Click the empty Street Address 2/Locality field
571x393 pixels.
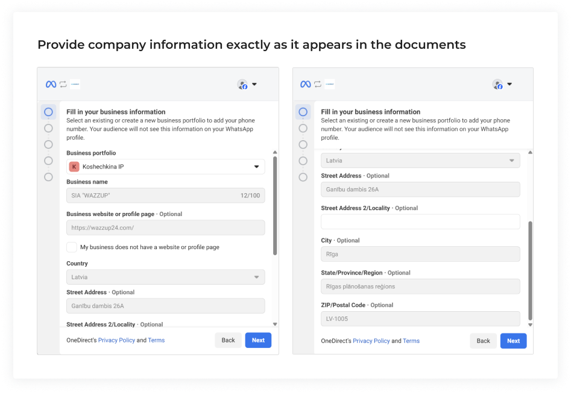420,221
